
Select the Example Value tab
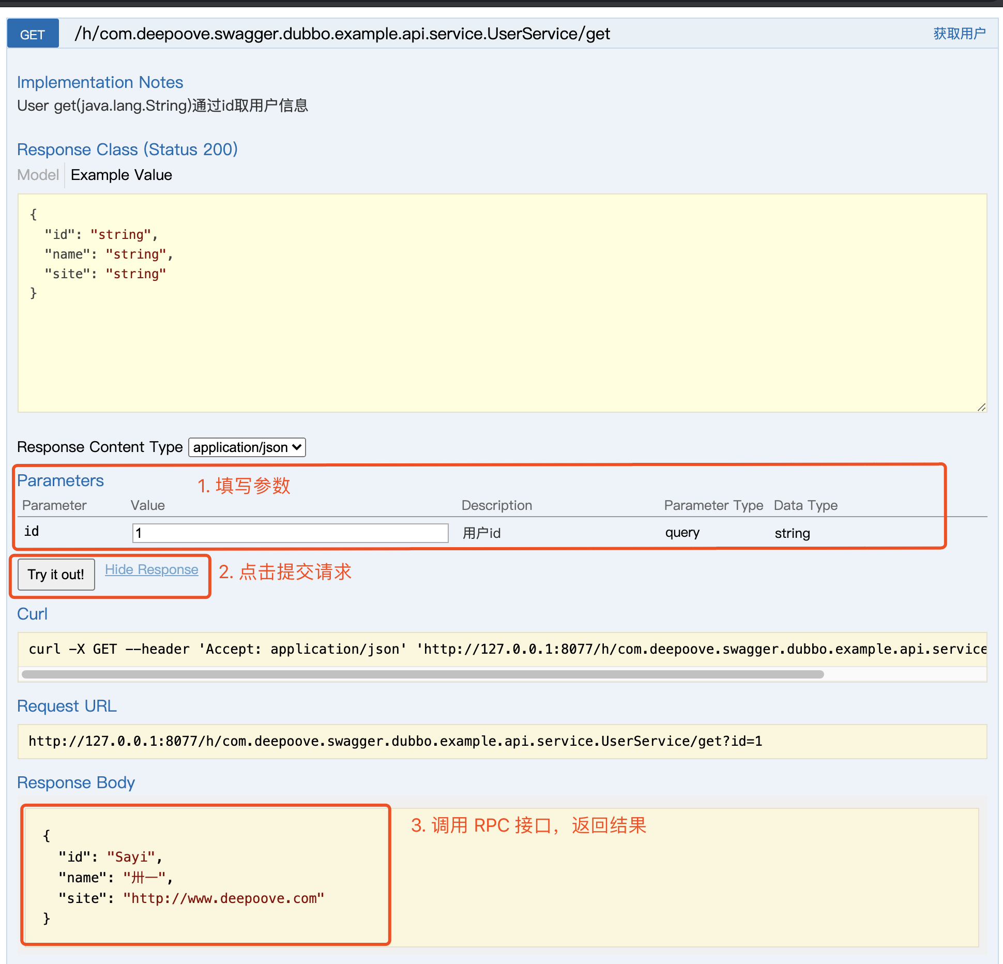121,175
